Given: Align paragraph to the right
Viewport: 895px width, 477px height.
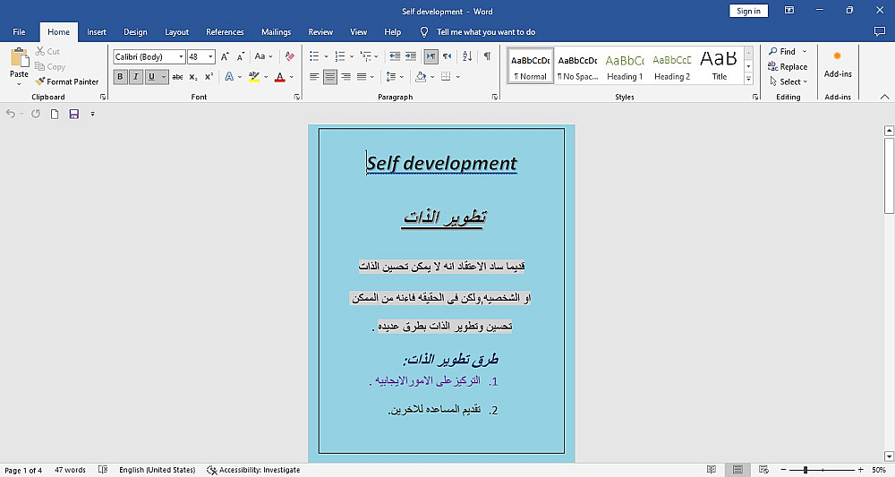Looking at the screenshot, I should 345,76.
